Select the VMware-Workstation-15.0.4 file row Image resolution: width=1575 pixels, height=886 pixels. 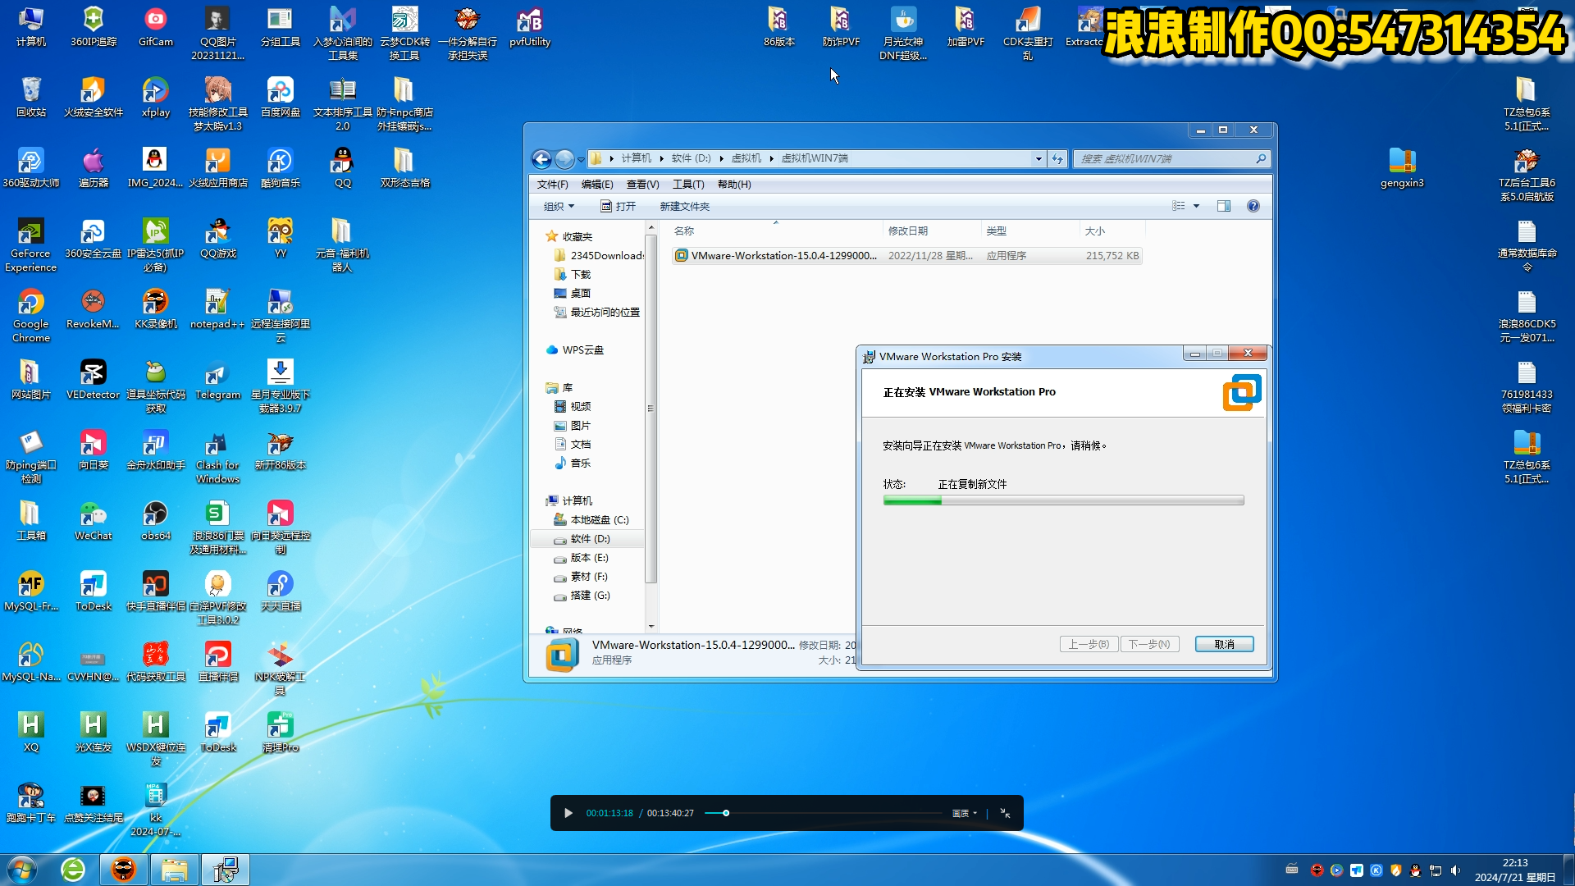click(x=906, y=256)
